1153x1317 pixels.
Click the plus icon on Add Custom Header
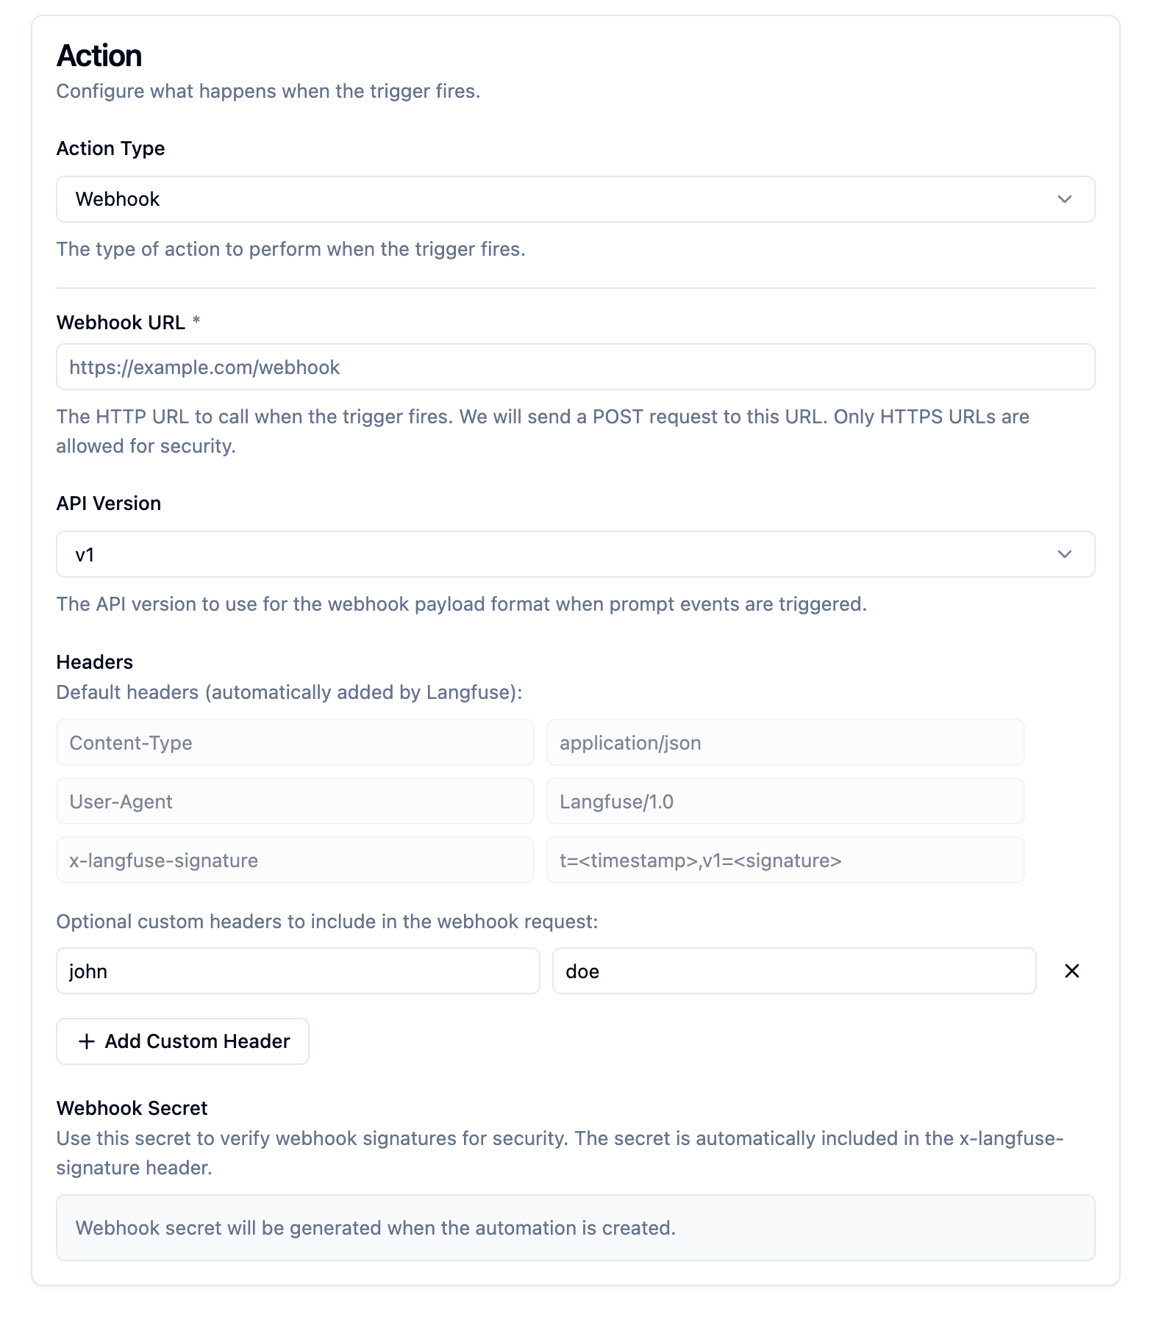[87, 1041]
